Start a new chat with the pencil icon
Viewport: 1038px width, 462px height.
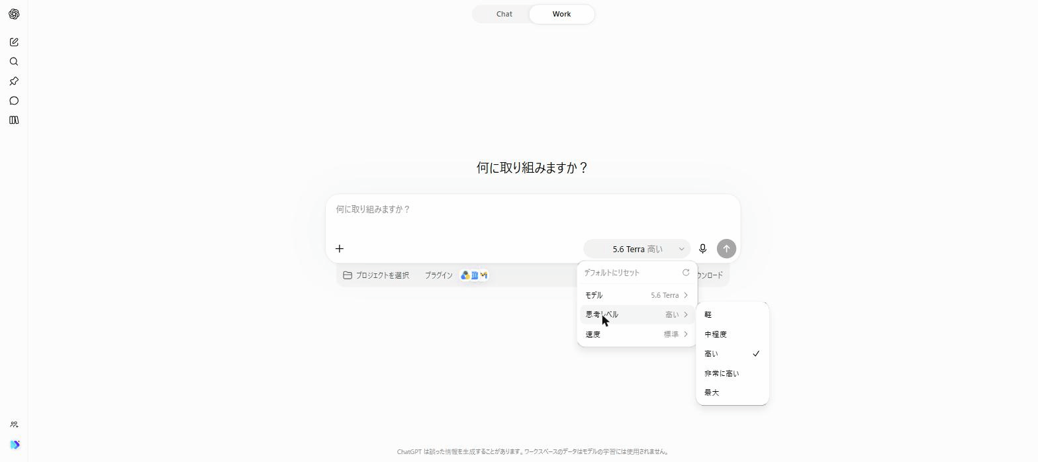click(x=14, y=42)
